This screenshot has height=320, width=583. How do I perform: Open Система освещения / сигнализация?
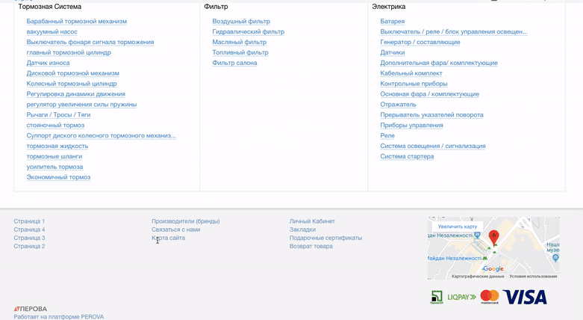433,146
